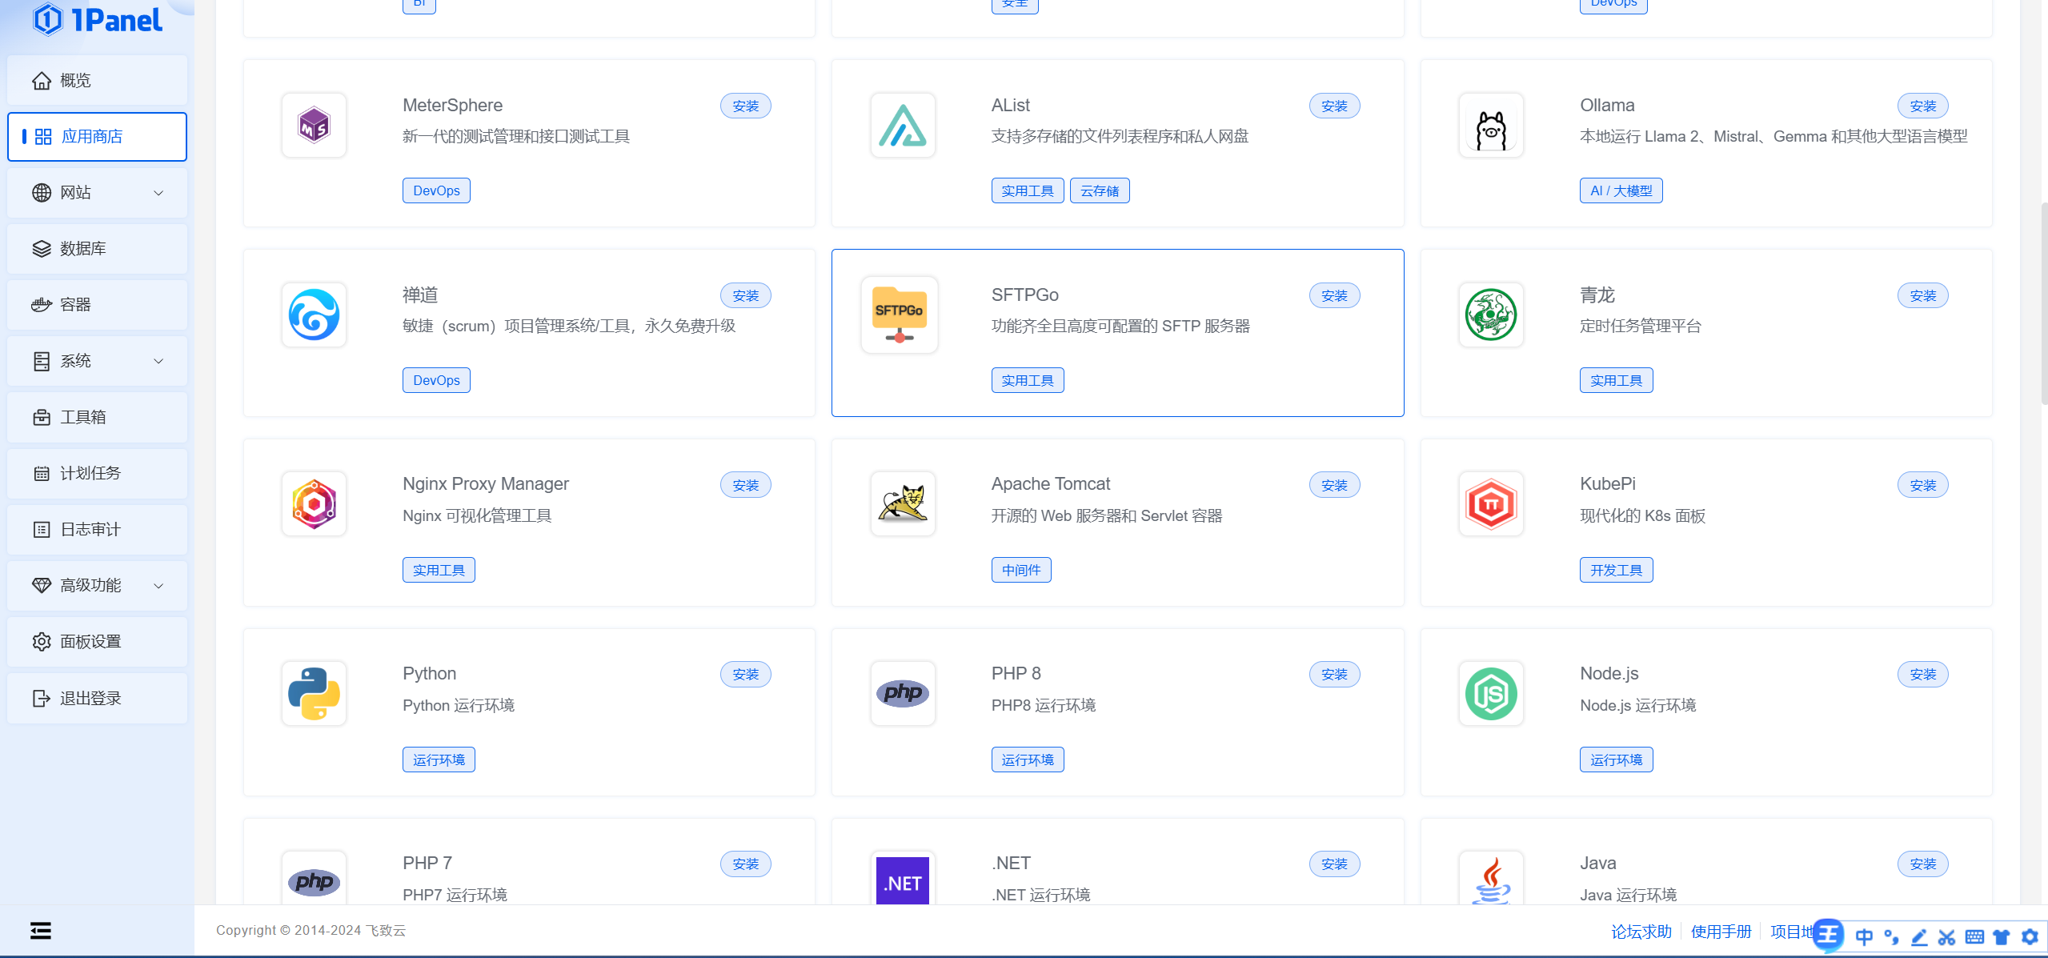Install PHP 7 with its 安装 button
Viewport: 2048px width, 958px height.
(x=745, y=864)
